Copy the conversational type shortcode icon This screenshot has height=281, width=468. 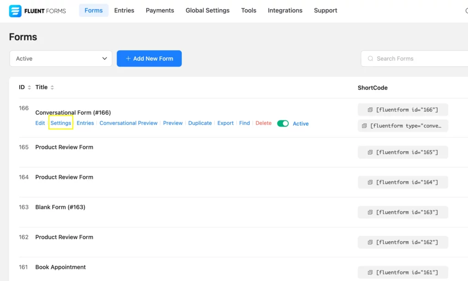click(364, 126)
